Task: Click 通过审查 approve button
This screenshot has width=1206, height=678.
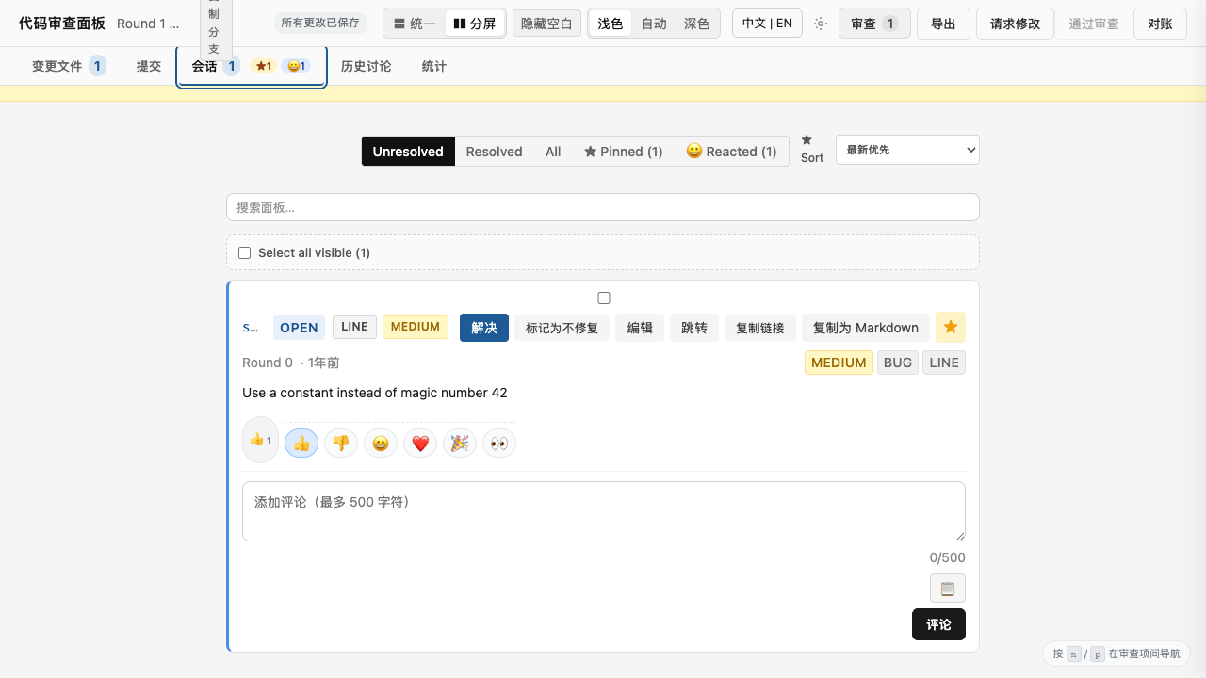Action: tap(1094, 24)
